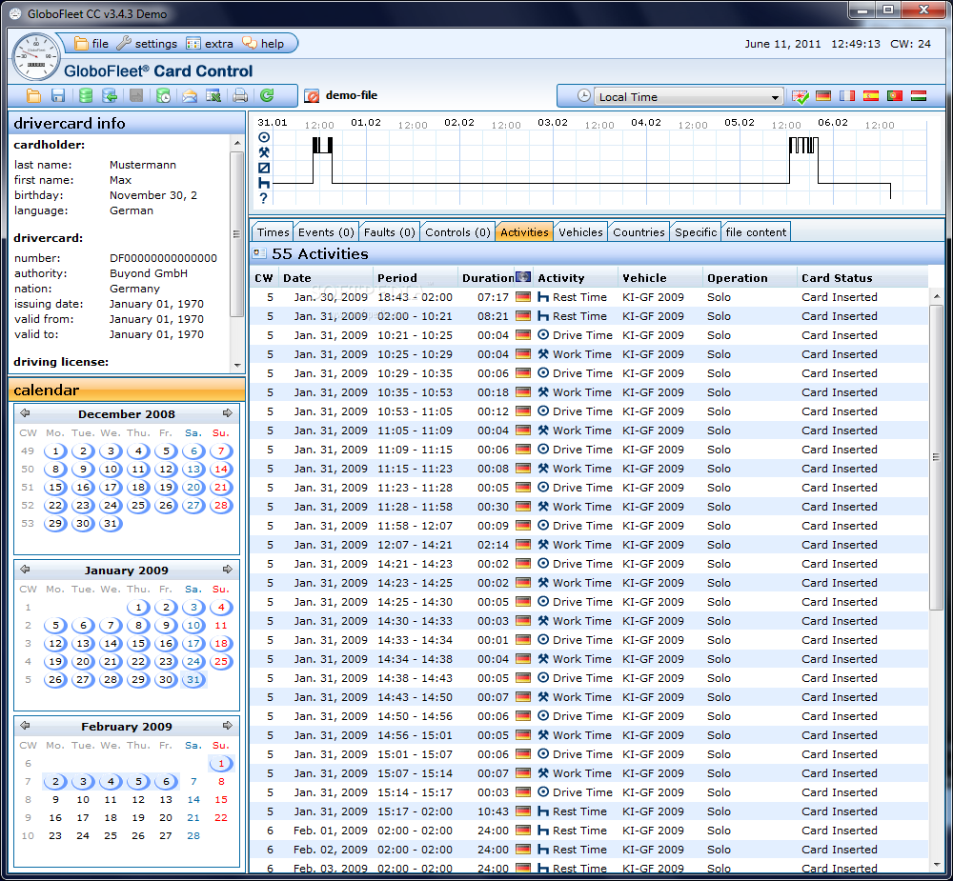This screenshot has height=881, width=953.
Task: Click next arrow on January 2009 calendar
Action: [x=228, y=570]
